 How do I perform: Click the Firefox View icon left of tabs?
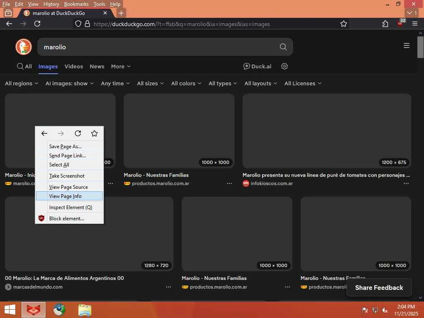point(8,13)
